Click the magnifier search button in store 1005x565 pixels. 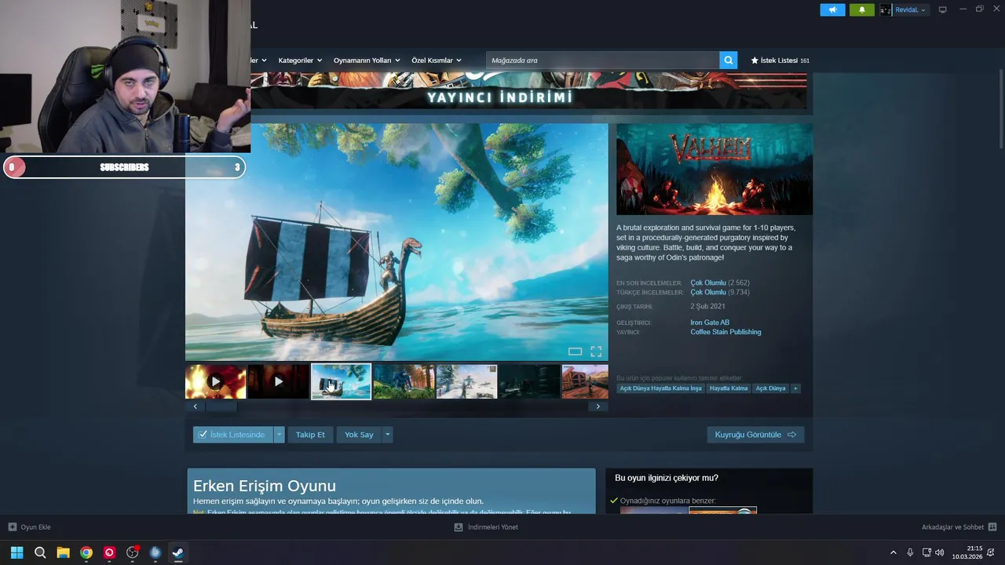coord(729,60)
